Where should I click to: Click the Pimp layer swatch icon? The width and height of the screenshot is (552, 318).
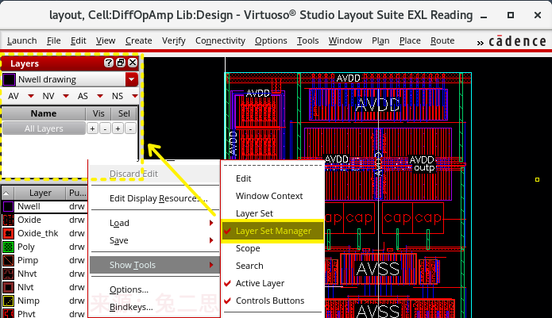coord(8,260)
